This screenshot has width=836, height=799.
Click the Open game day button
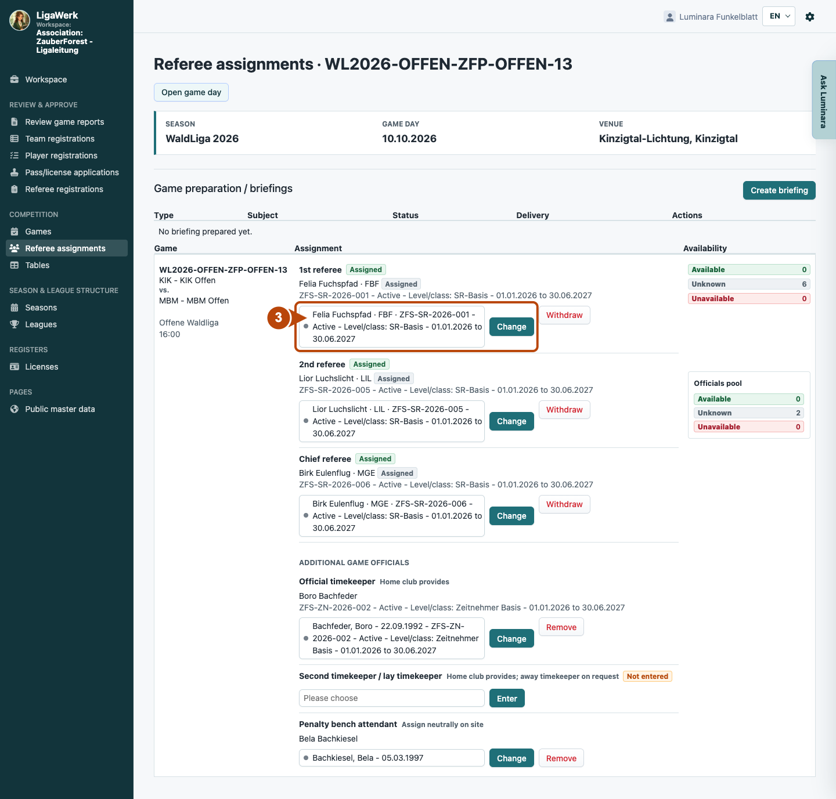coord(191,92)
